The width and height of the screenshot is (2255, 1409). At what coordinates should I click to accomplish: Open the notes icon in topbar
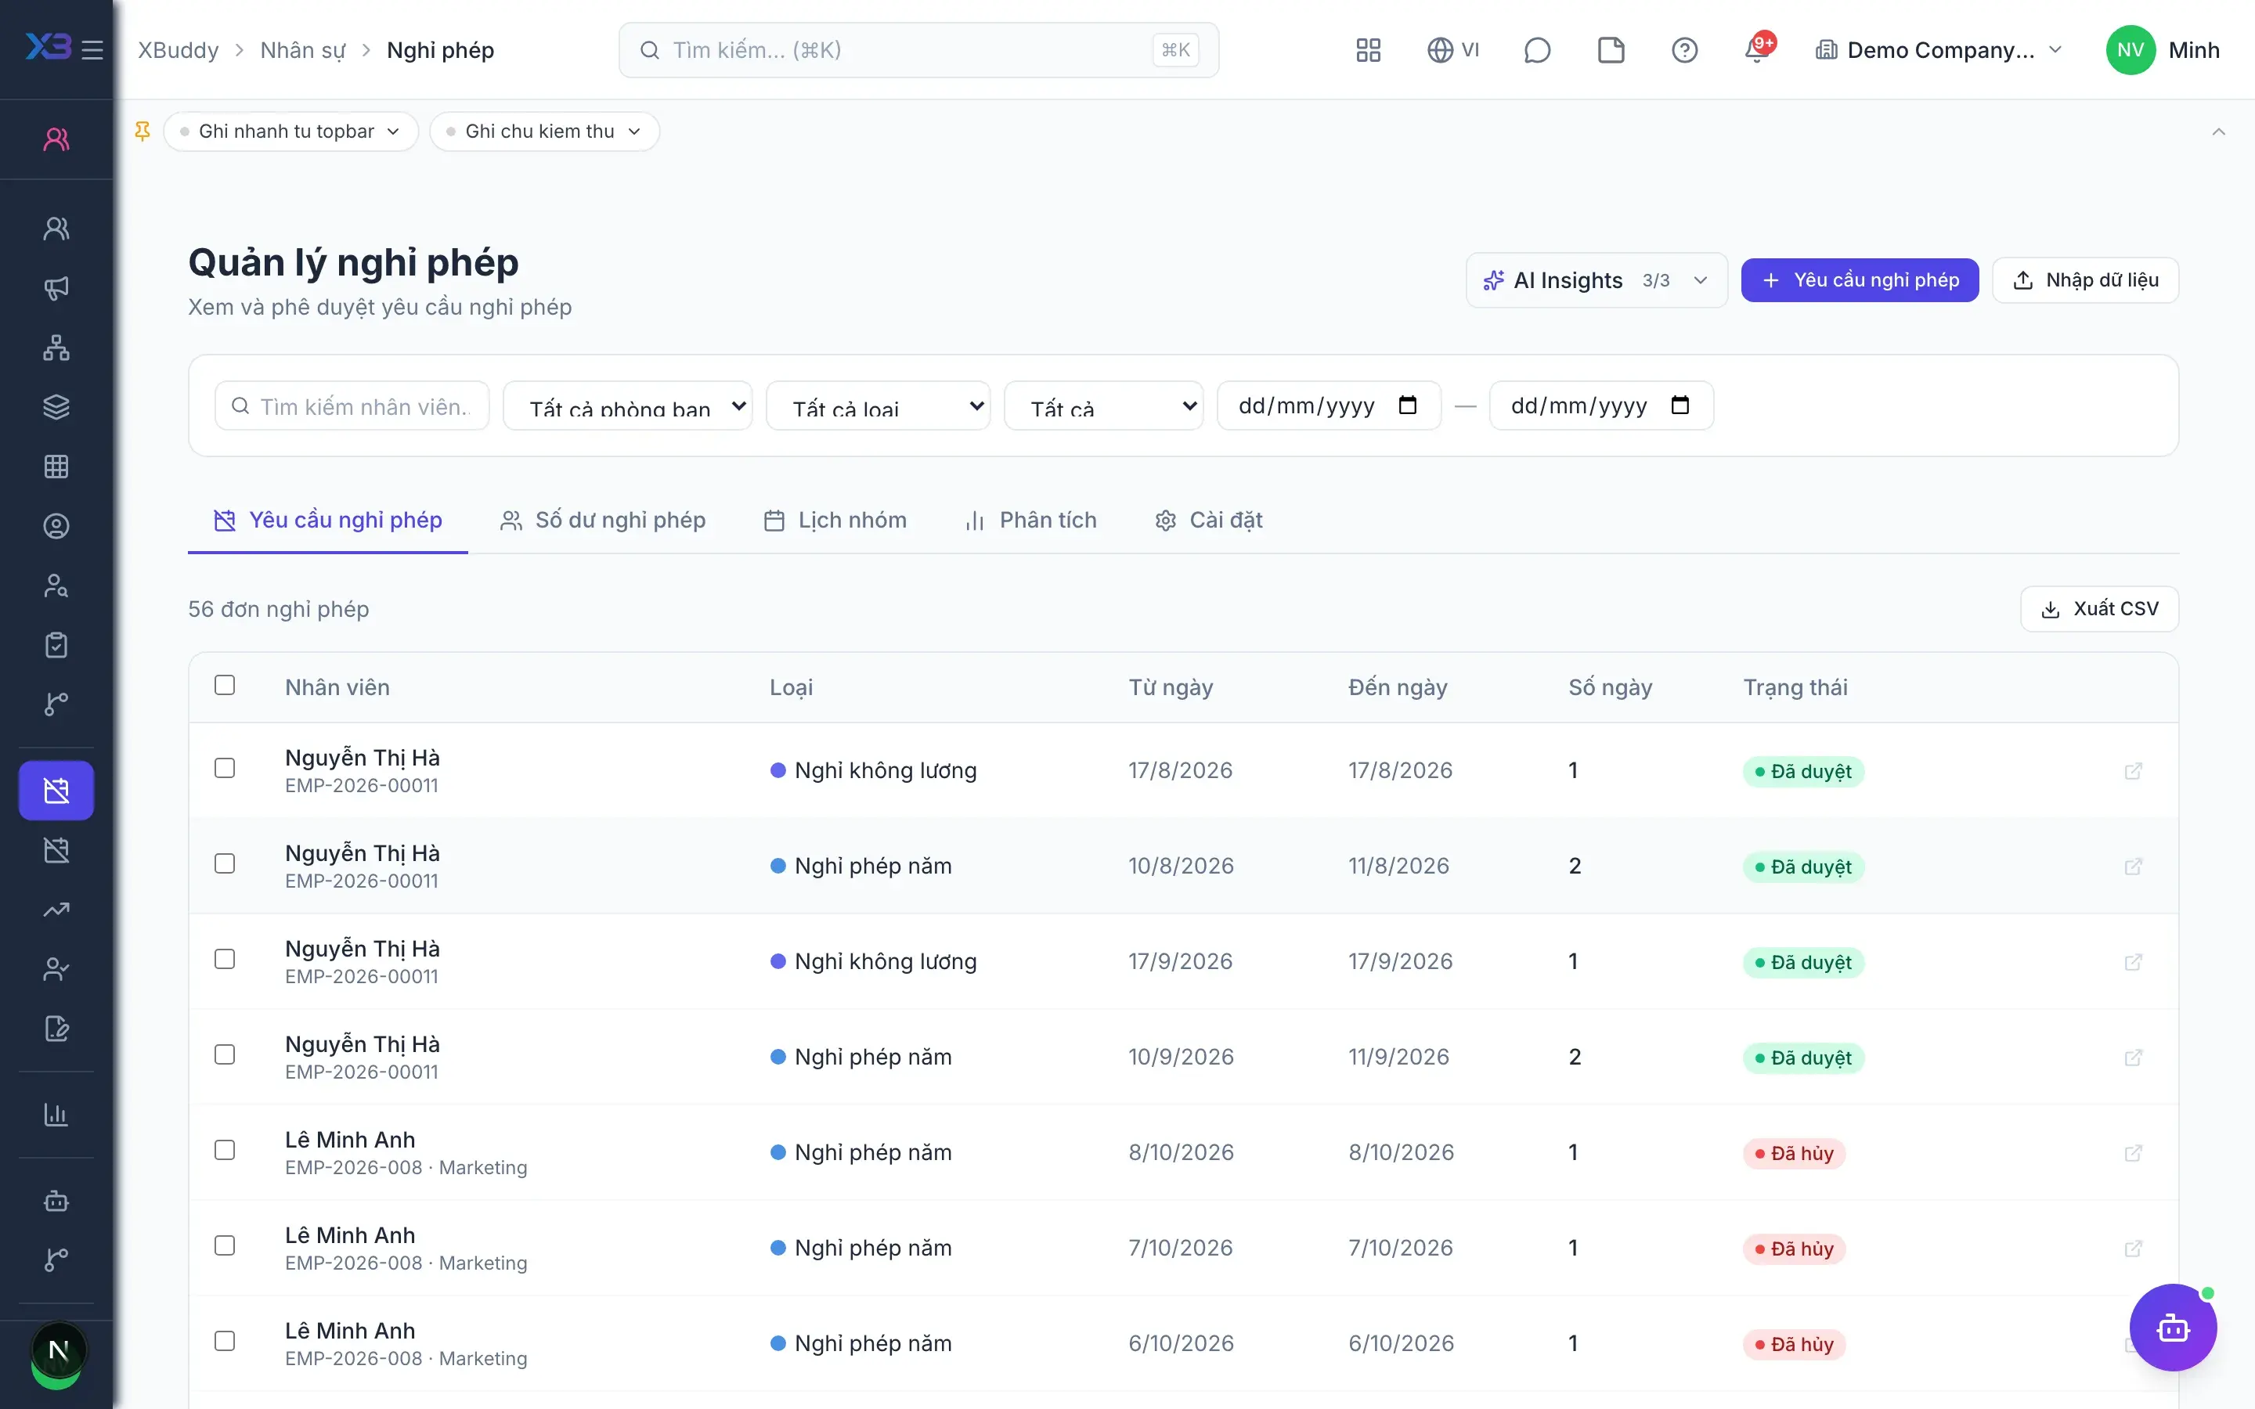click(1610, 50)
